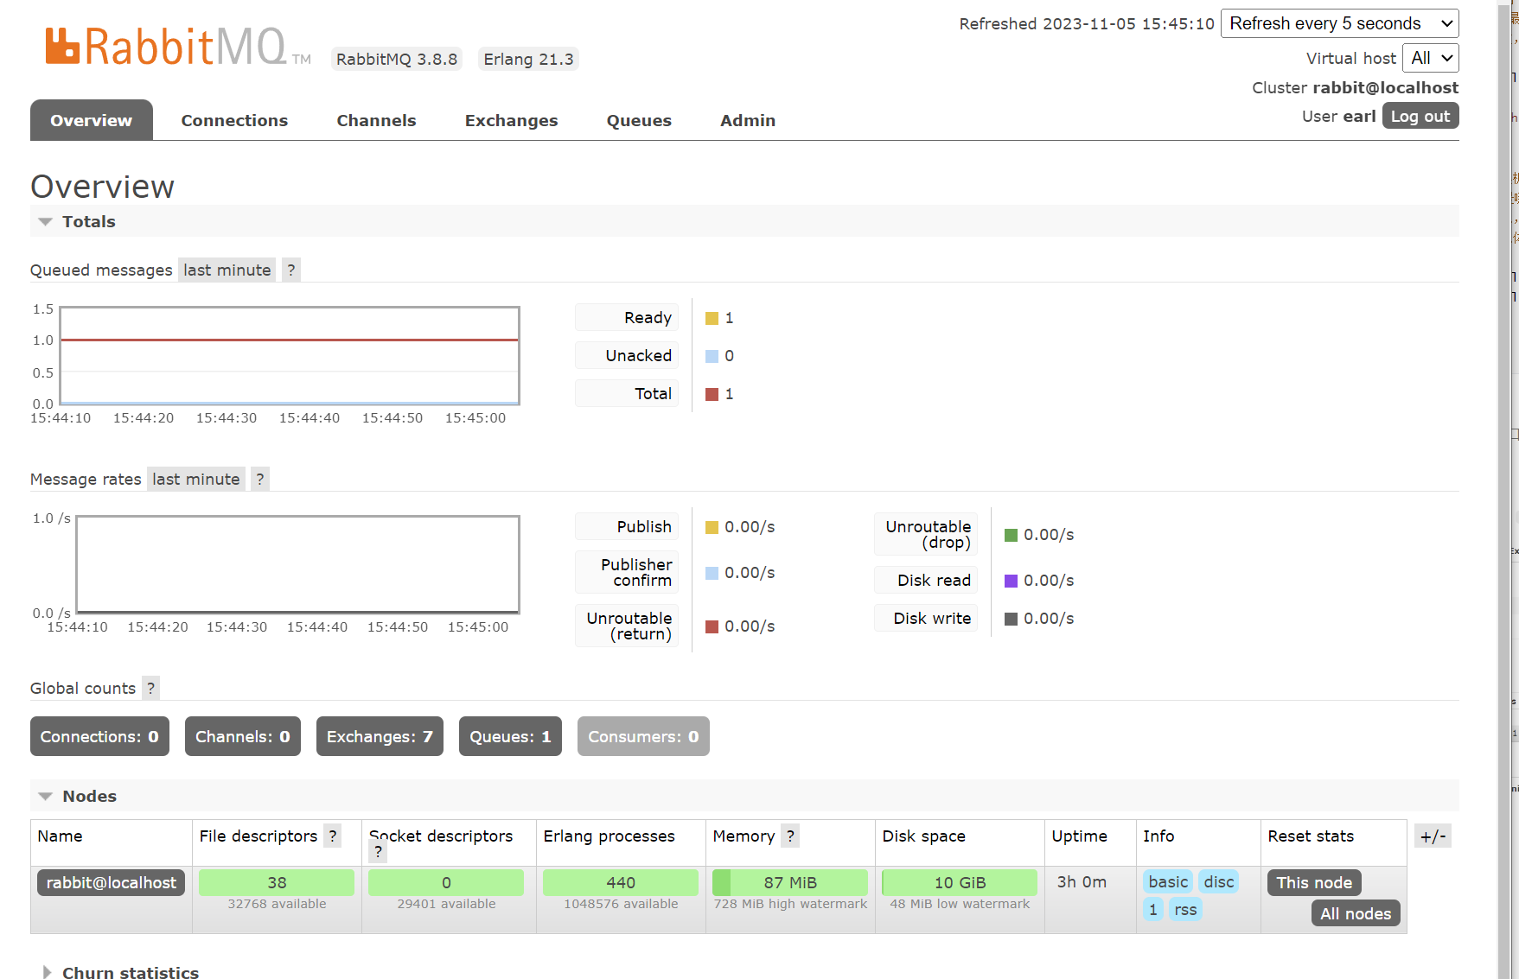Switch to the Connections tab

234,120
